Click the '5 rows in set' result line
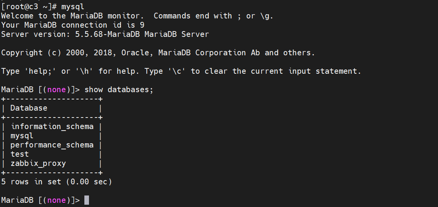 pyautogui.click(x=31, y=182)
